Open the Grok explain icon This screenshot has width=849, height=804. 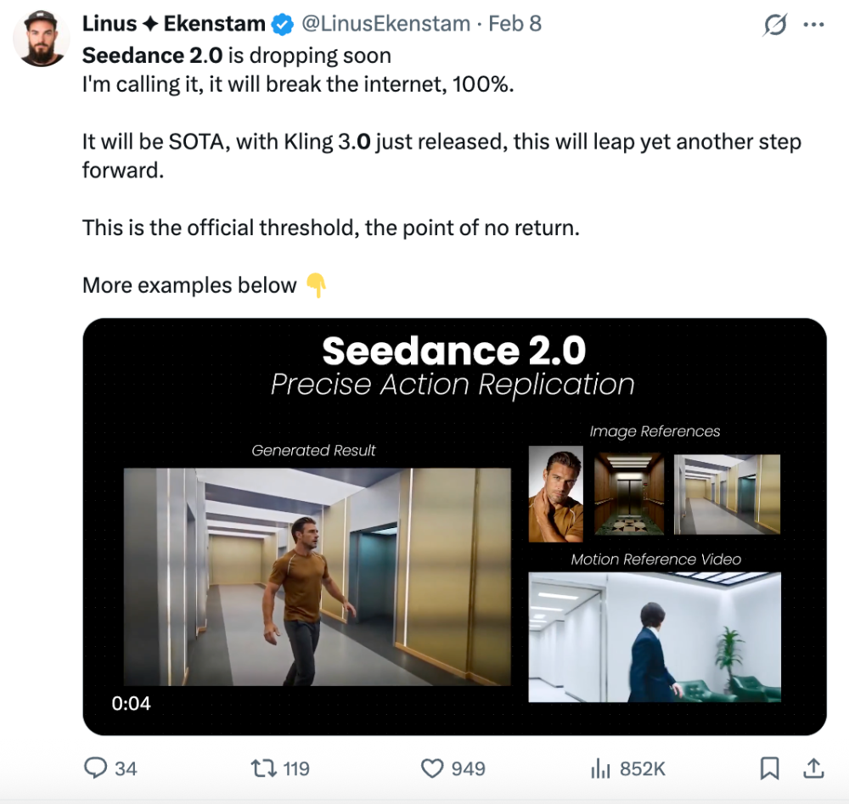pos(774,25)
